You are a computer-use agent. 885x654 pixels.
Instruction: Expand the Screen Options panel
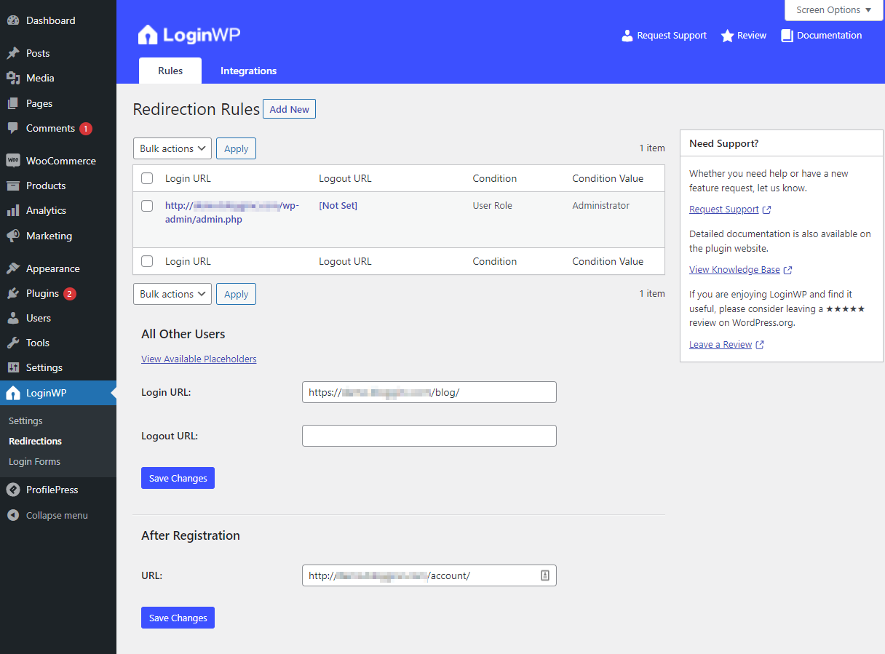[834, 10]
